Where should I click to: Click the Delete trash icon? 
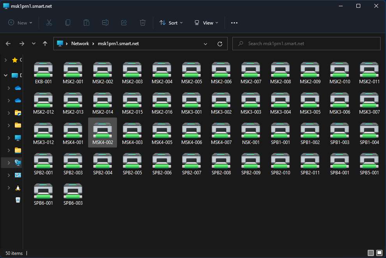point(143,23)
